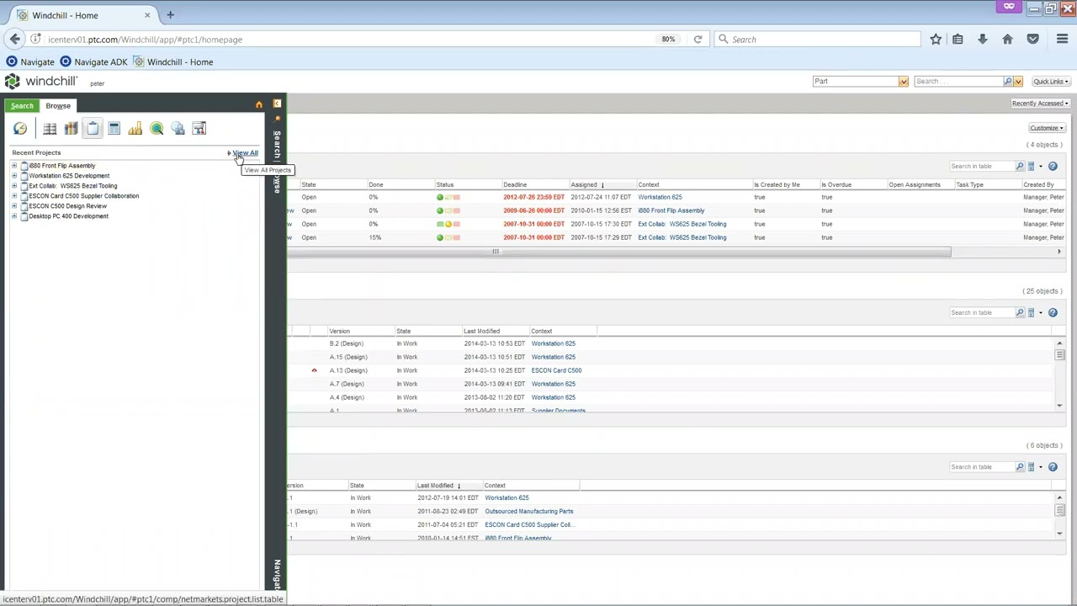The height and width of the screenshot is (606, 1077).
Task: Open the Customize dropdown
Action: click(1047, 128)
